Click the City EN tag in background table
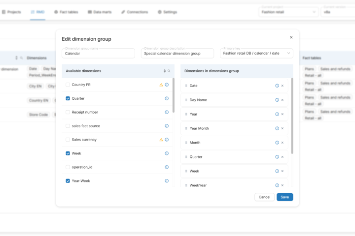Viewport: 355px width, 236px height. [35, 86]
